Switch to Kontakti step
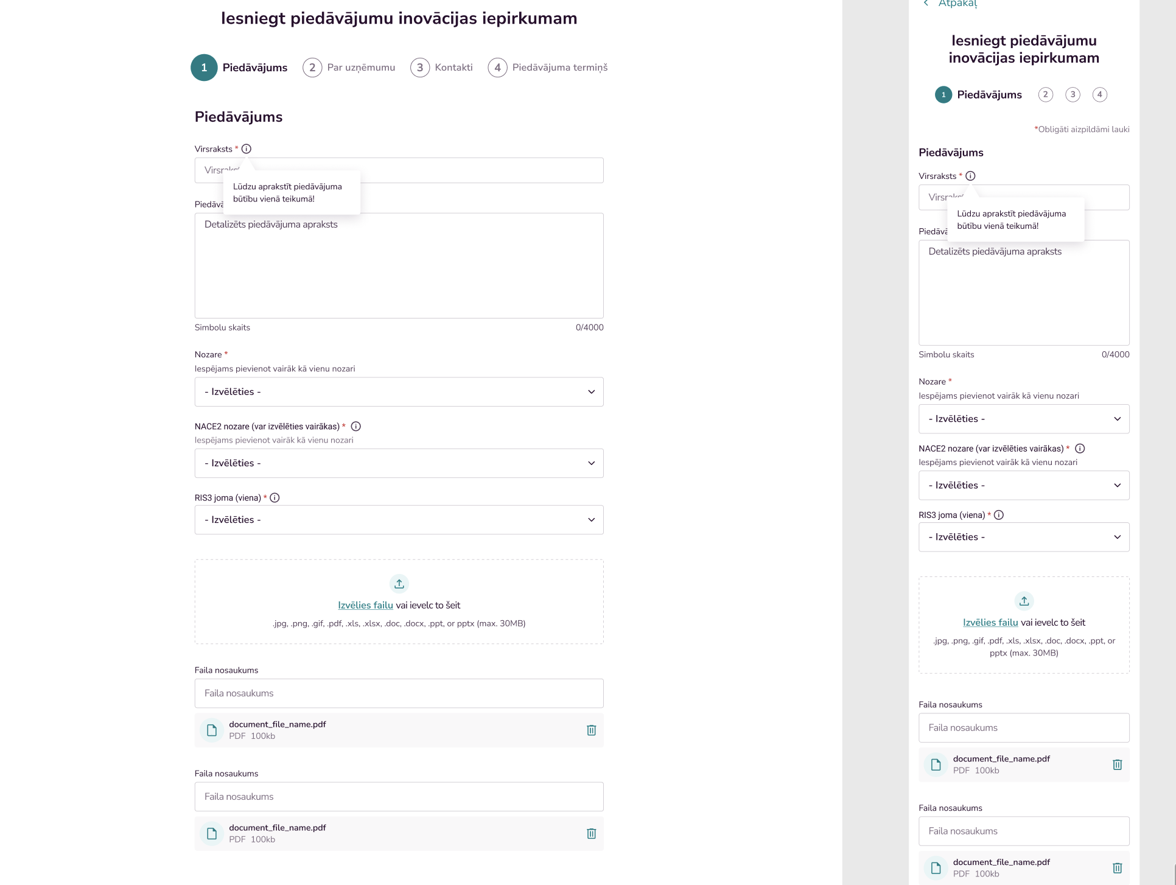This screenshot has height=885, width=1176. click(442, 68)
